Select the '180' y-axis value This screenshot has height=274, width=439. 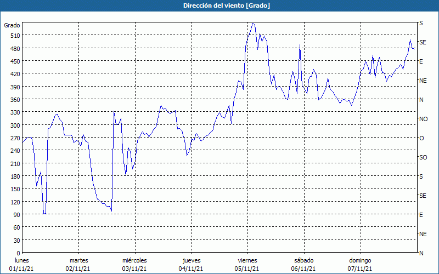[x=15, y=176]
